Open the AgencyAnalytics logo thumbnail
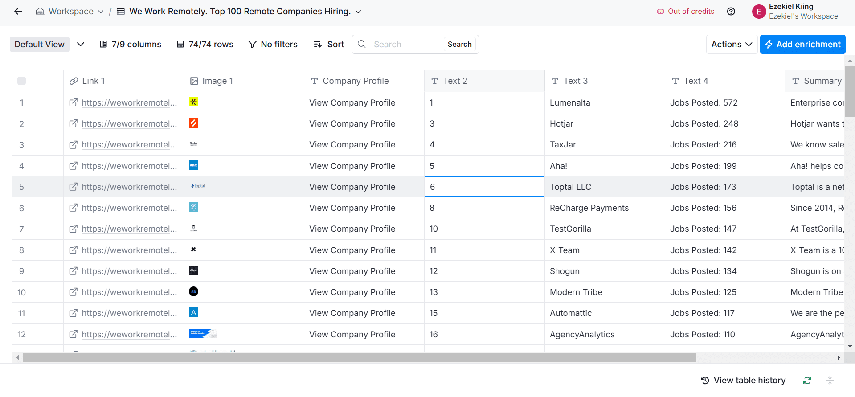Image resolution: width=855 pixels, height=397 pixels. (x=203, y=333)
